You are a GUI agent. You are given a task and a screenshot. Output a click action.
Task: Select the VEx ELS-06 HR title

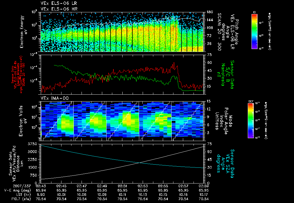click(x=59, y=9)
